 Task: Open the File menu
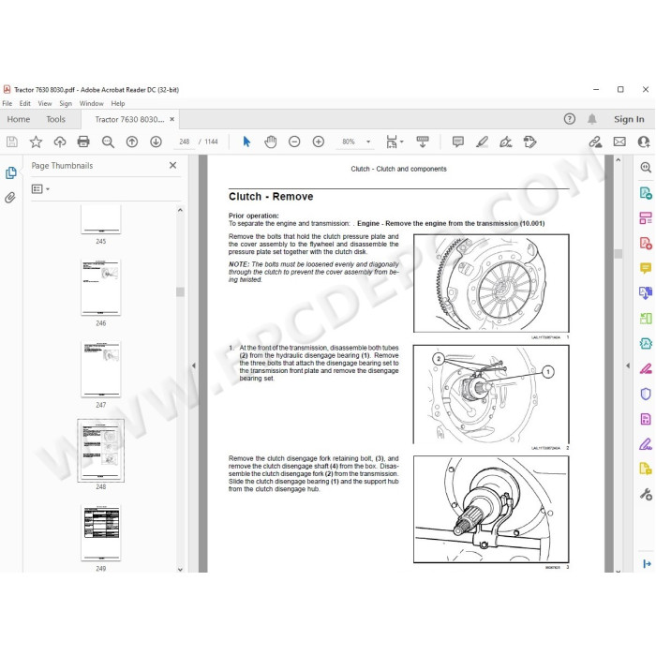click(7, 103)
